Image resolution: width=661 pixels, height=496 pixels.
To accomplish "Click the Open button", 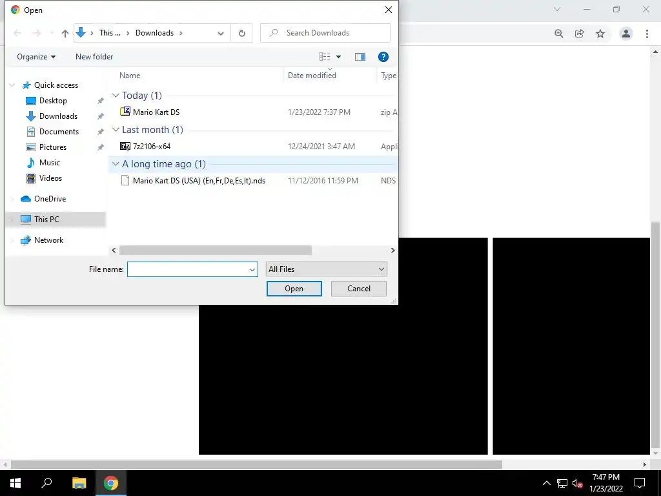I will tap(294, 289).
